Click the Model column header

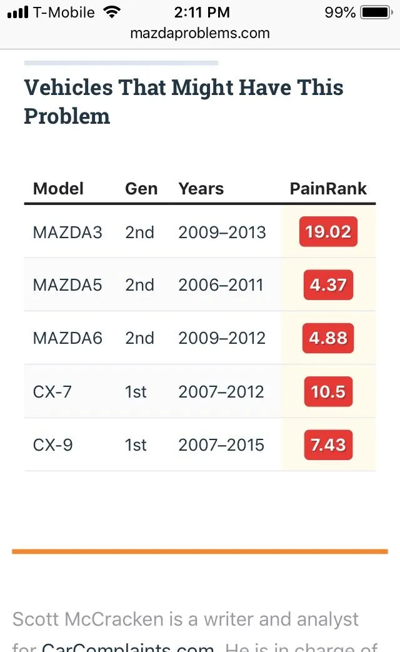[58, 189]
